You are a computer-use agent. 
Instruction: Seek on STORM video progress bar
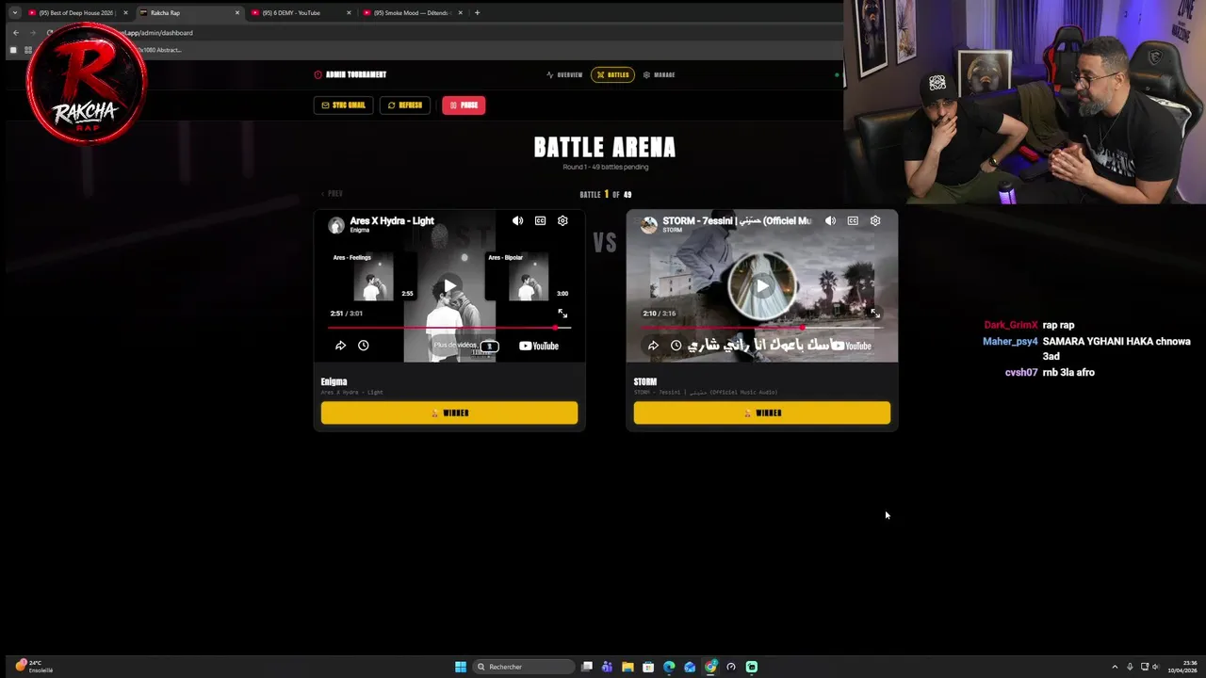[x=762, y=328]
